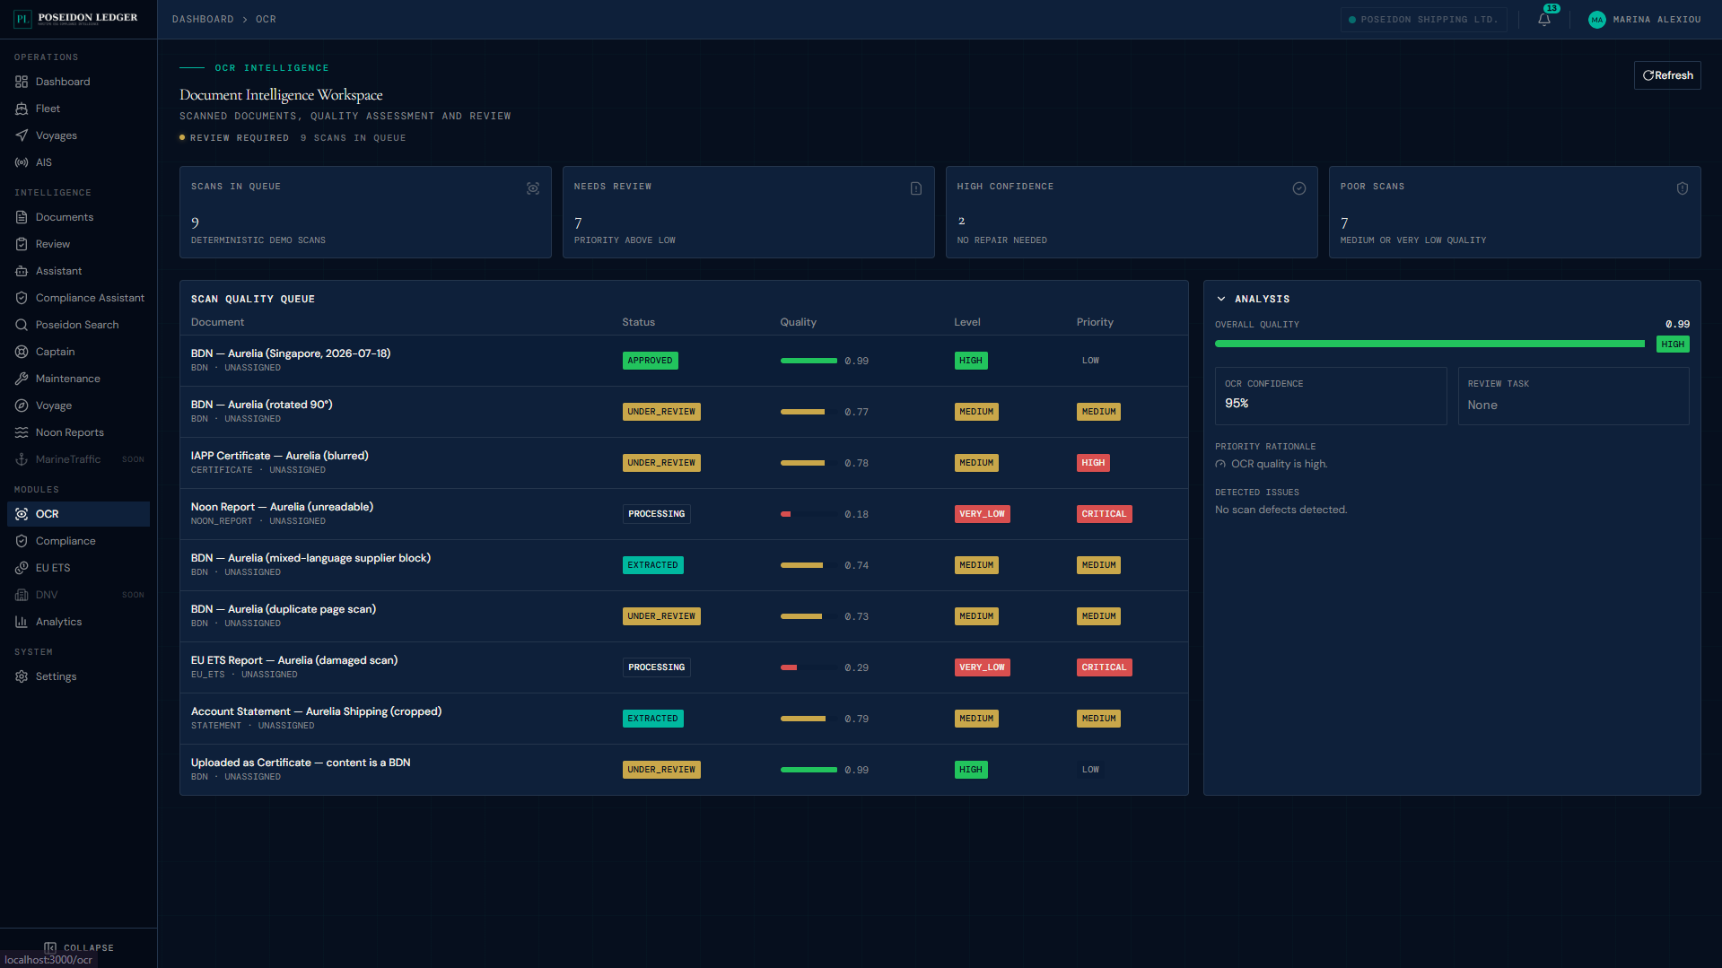Screen dimensions: 1722x968
Task: Go to Review in the sidebar
Action: point(79,244)
